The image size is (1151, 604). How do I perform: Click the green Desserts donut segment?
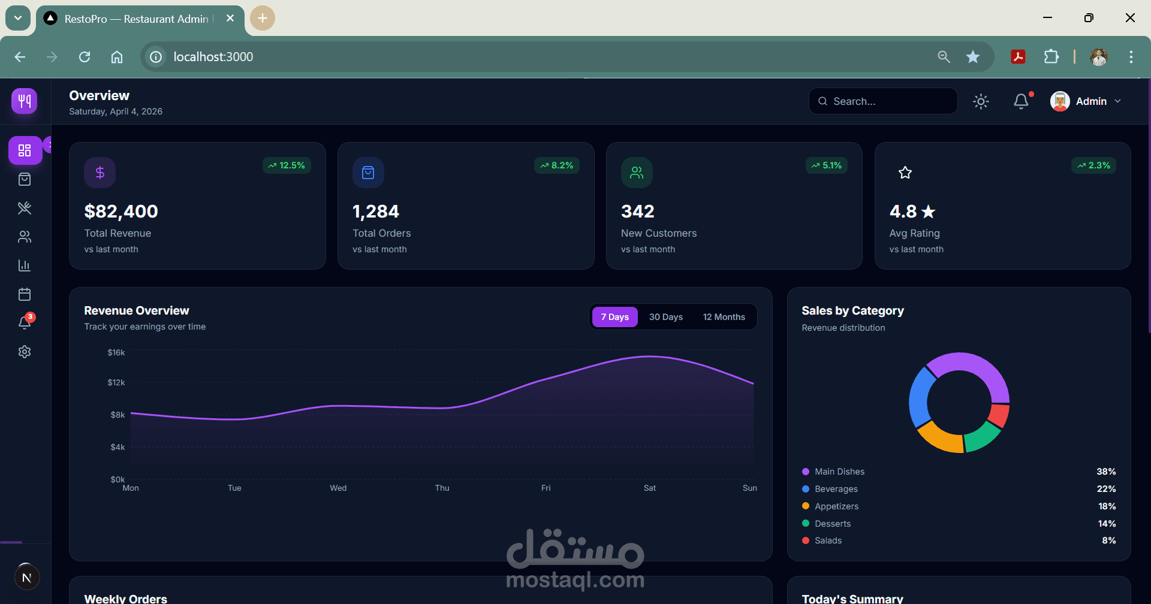pyautogui.click(x=983, y=438)
